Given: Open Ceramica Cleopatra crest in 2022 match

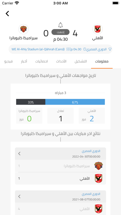Looking at the screenshot, I should click(98, 166).
